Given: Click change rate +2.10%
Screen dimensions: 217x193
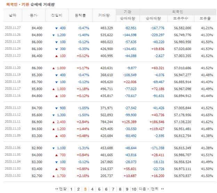Looking at the screenshot, I should (x=83, y=176).
